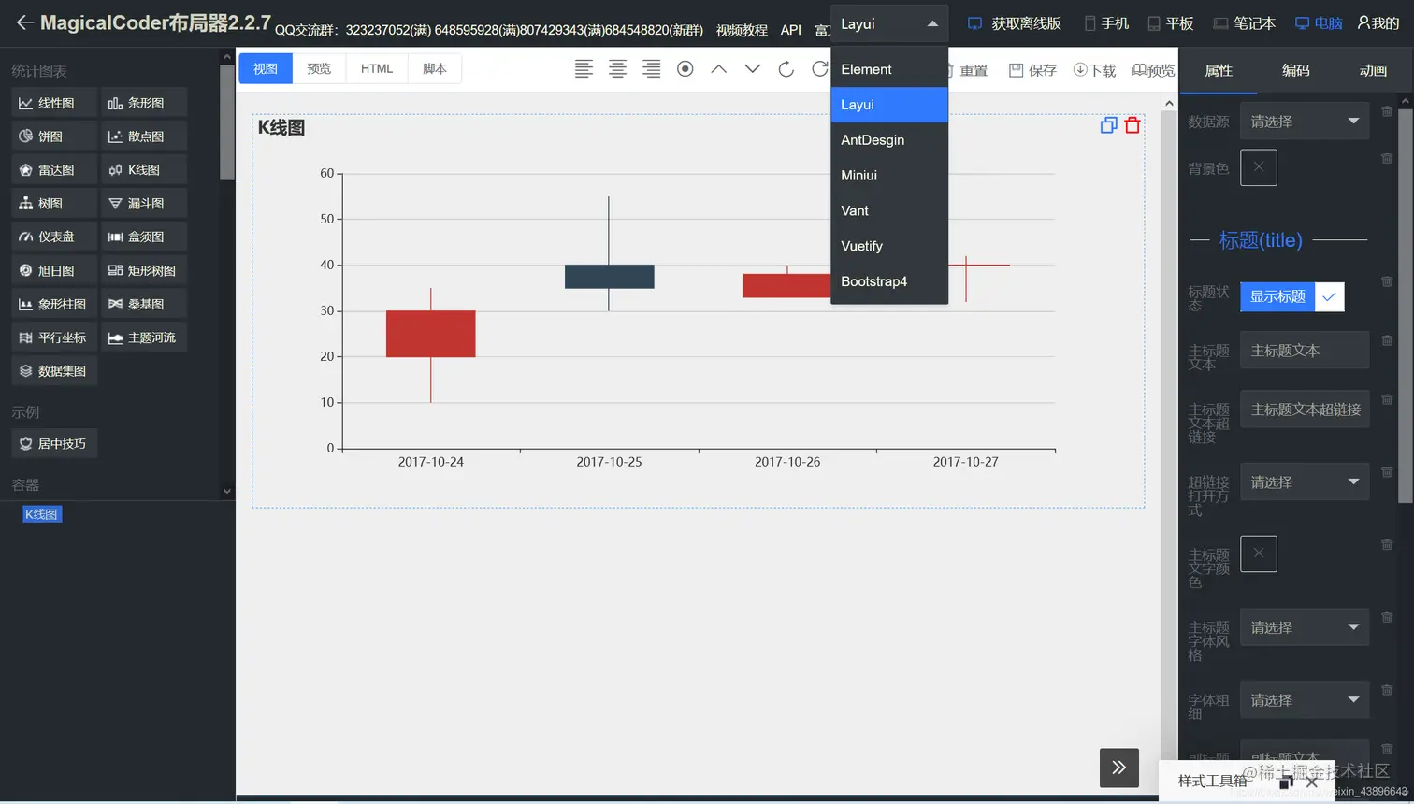Delete the K线图 chart with red trash icon
Screen dimensions: 1414x804
click(1133, 125)
